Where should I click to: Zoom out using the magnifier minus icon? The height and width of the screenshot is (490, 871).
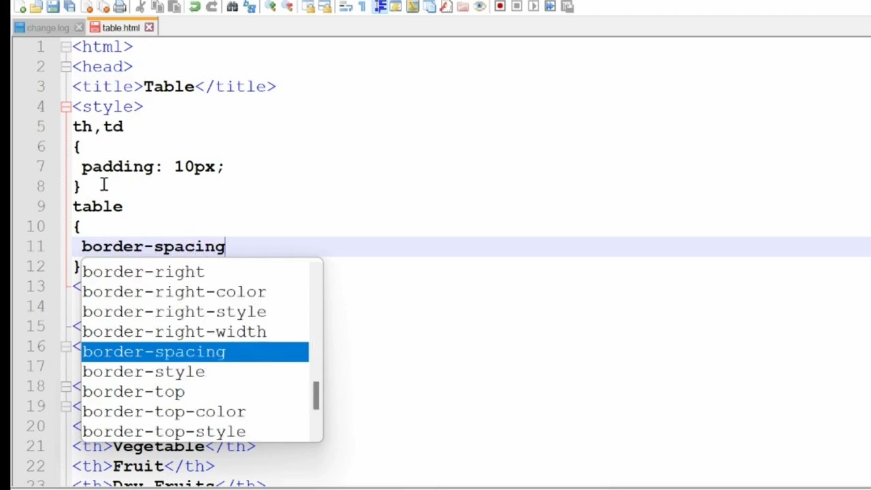pyautogui.click(x=287, y=7)
